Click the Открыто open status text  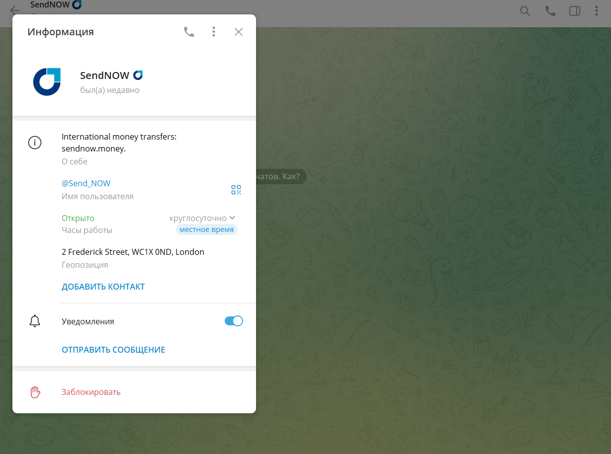click(x=78, y=218)
